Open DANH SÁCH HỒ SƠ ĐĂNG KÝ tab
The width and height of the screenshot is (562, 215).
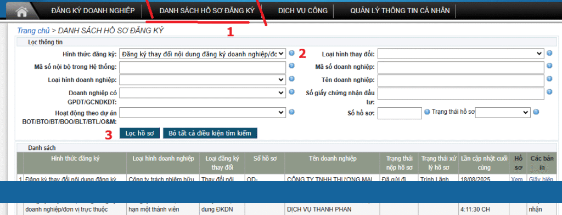pos(207,11)
